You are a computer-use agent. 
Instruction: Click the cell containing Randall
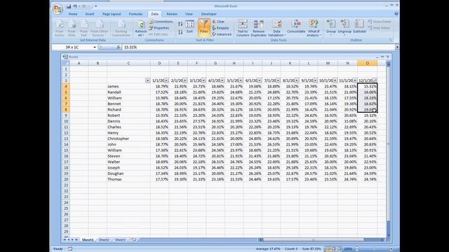(x=128, y=92)
